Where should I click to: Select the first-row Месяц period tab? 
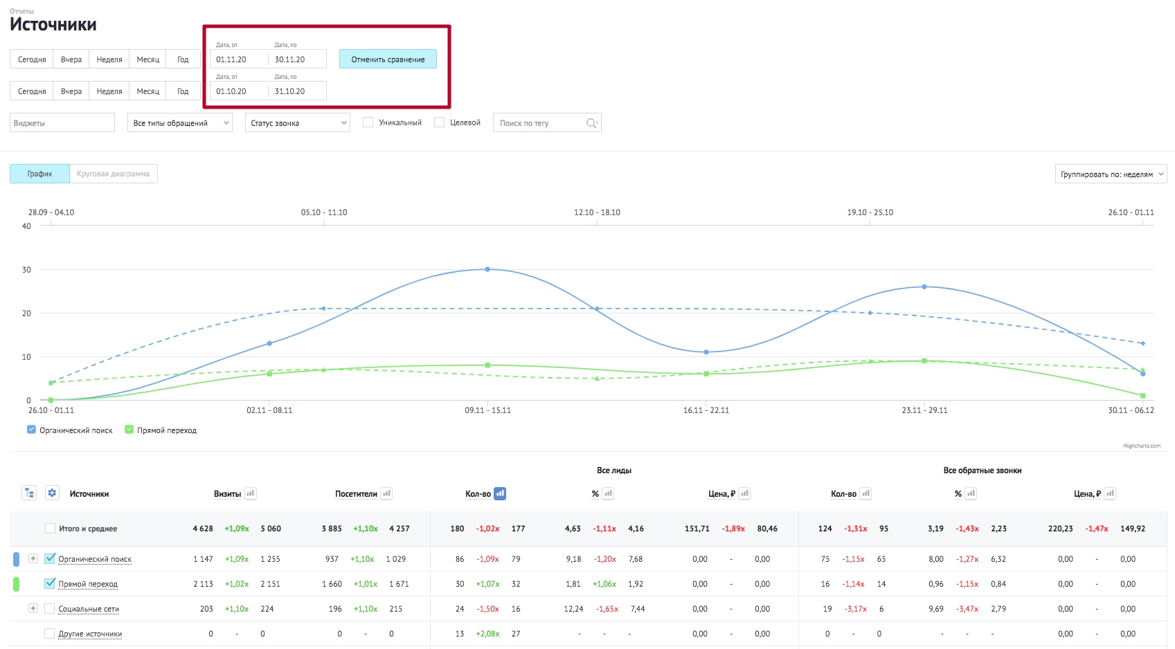click(148, 60)
